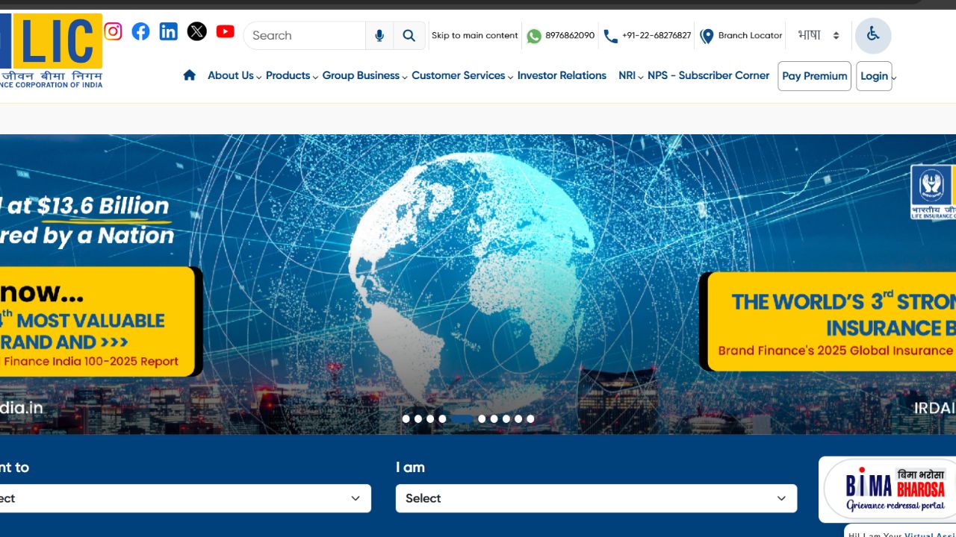
Task: Open the accessibility wheelchair icon
Action: pyautogui.click(x=872, y=35)
